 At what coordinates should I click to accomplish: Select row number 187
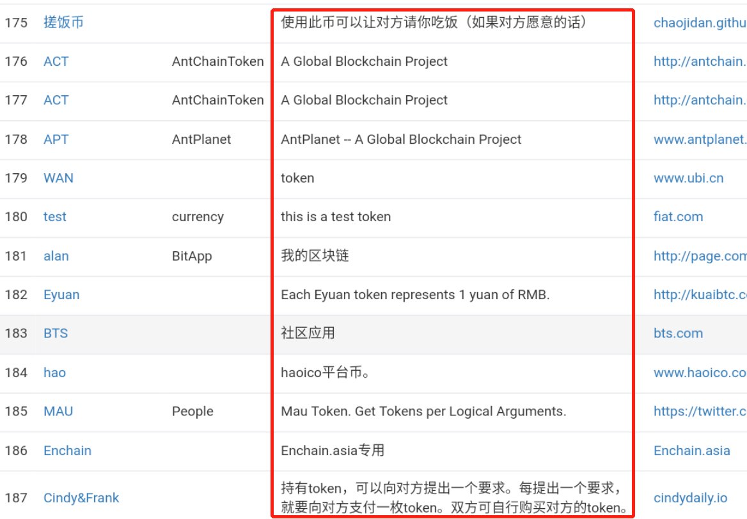(x=16, y=498)
